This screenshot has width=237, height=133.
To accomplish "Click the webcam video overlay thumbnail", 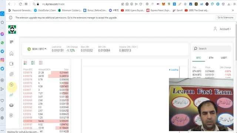I will coord(201,104).
